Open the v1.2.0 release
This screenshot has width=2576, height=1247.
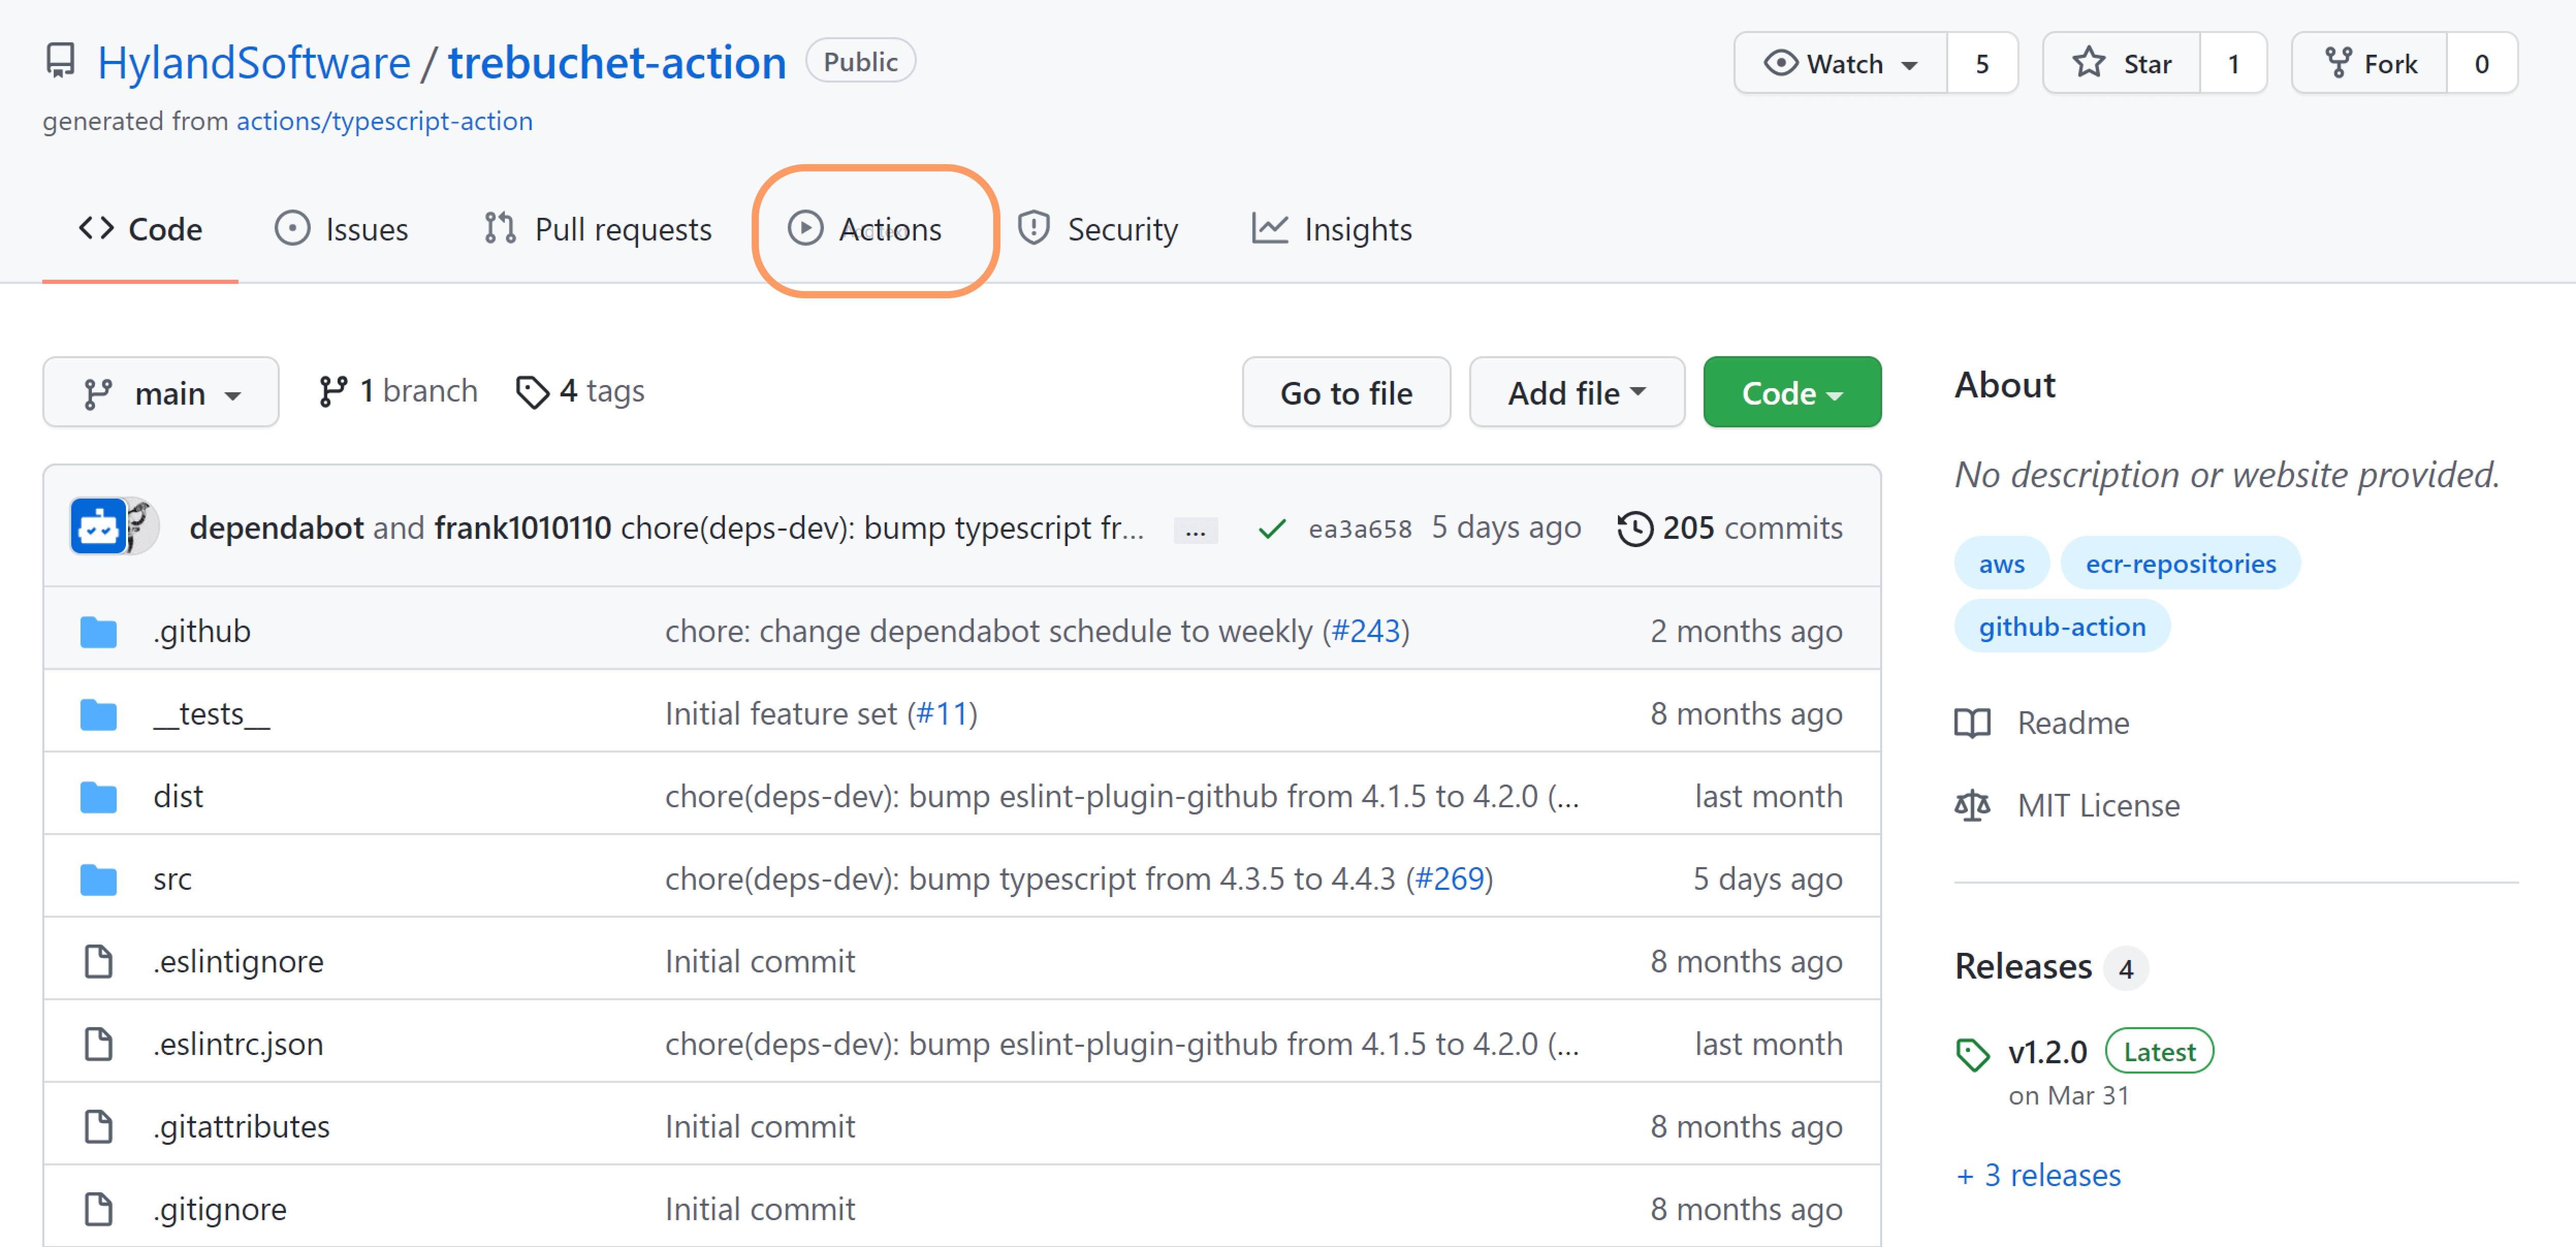pos(2047,1052)
